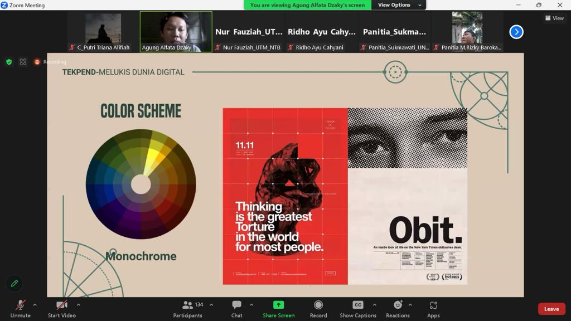Click the green encryption shield icon
The height and width of the screenshot is (321, 571).
pos(9,62)
